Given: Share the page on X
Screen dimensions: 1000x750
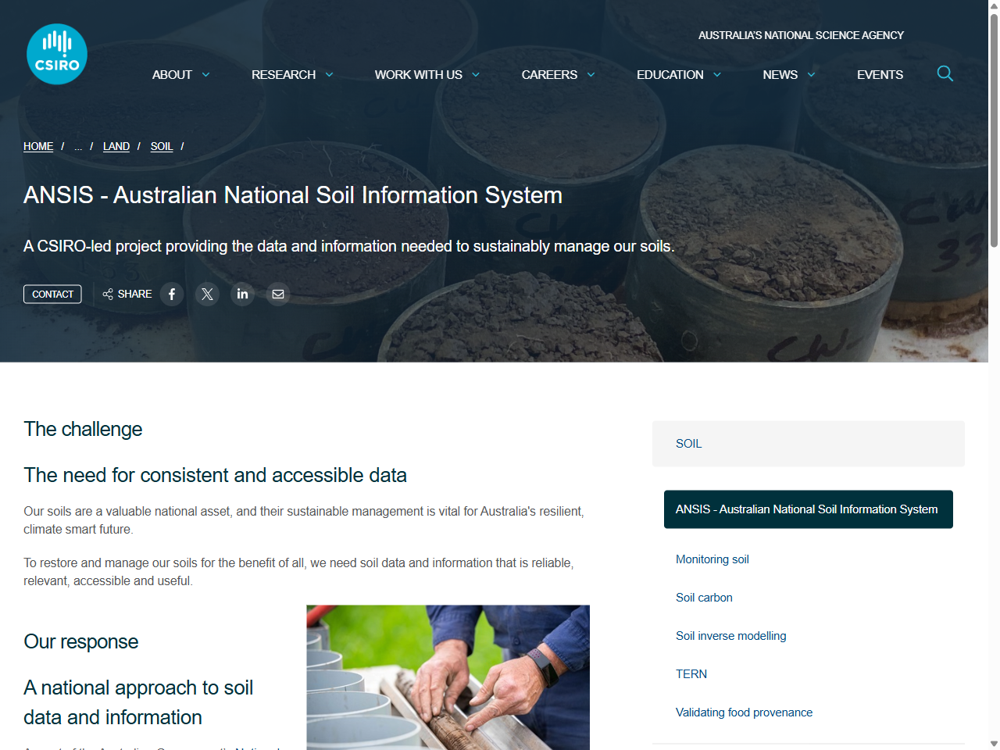Looking at the screenshot, I should [207, 294].
